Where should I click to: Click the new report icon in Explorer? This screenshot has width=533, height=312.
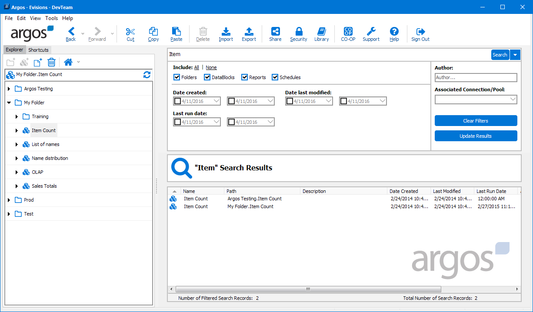[x=38, y=62]
